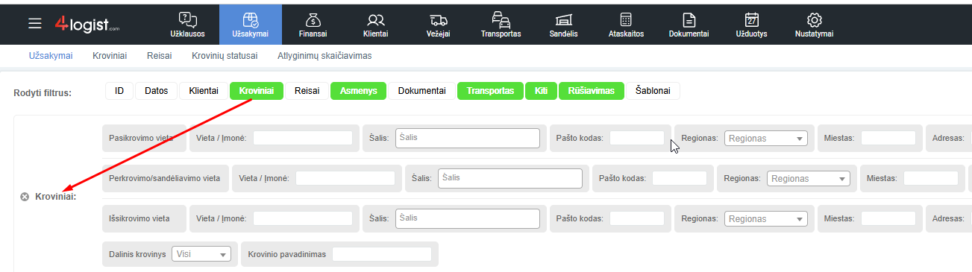Open Vežėjai truck icon
972x272 pixels.
[439, 20]
